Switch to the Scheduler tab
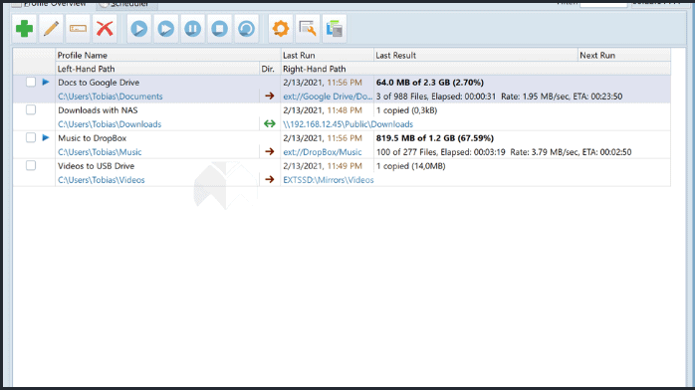 tap(126, 4)
